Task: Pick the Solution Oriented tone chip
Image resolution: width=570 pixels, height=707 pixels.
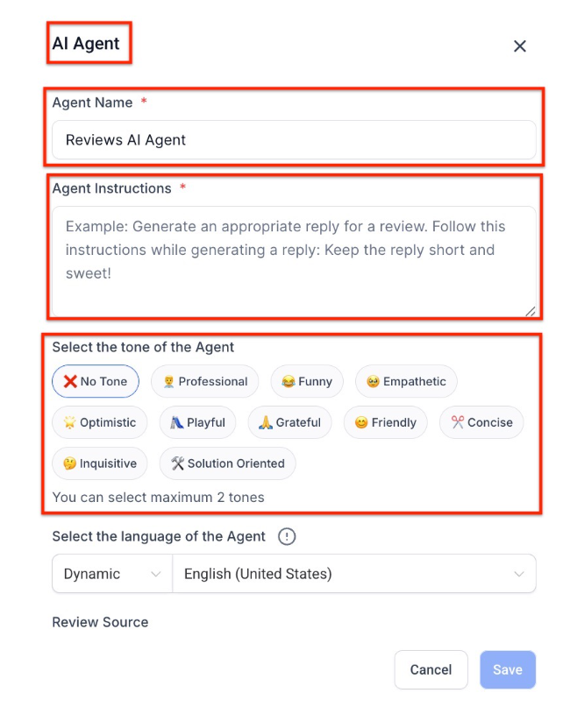Action: (x=227, y=463)
